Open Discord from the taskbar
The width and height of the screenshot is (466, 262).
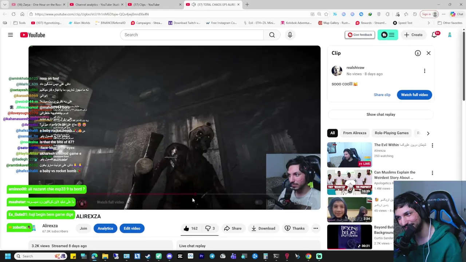[169, 256]
